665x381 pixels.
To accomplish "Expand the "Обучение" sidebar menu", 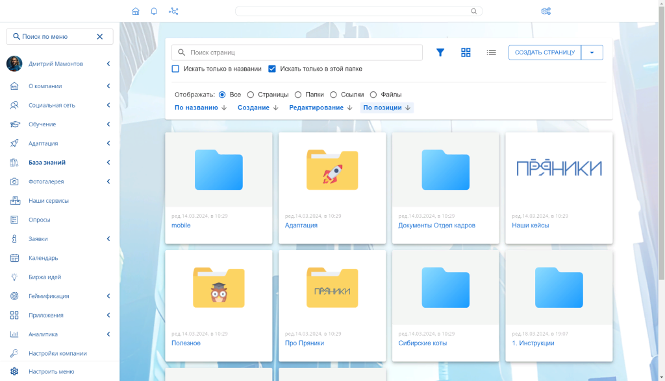I will click(x=108, y=124).
